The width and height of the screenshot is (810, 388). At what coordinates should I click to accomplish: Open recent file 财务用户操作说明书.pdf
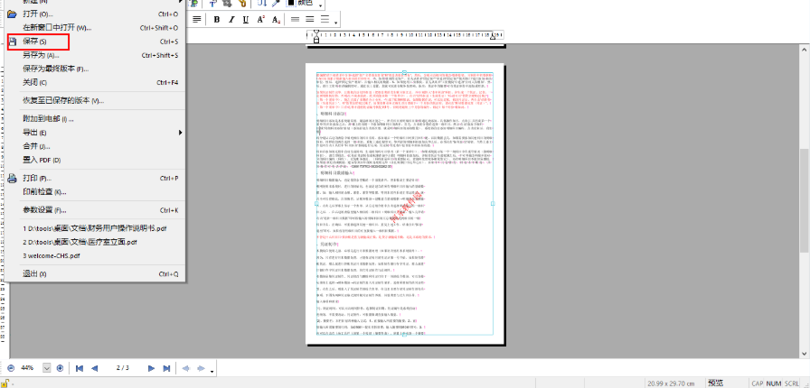click(95, 228)
